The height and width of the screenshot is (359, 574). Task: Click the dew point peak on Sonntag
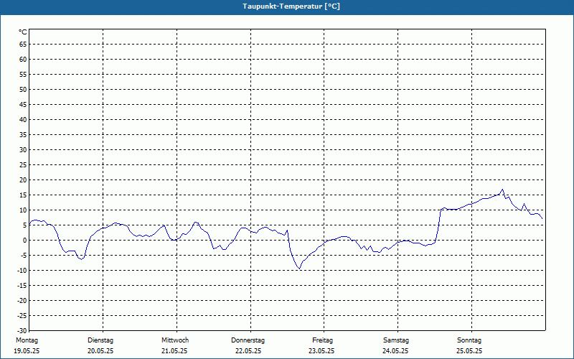pos(503,190)
